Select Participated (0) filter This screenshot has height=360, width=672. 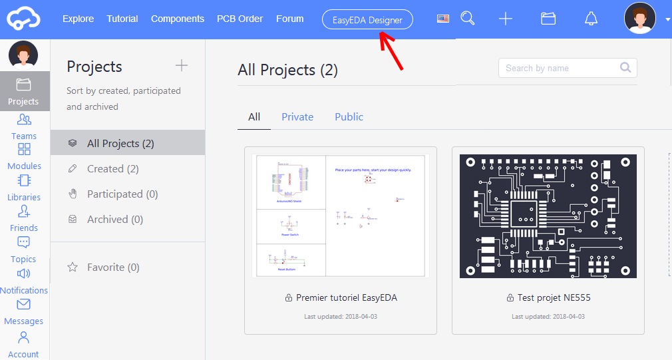(128, 194)
